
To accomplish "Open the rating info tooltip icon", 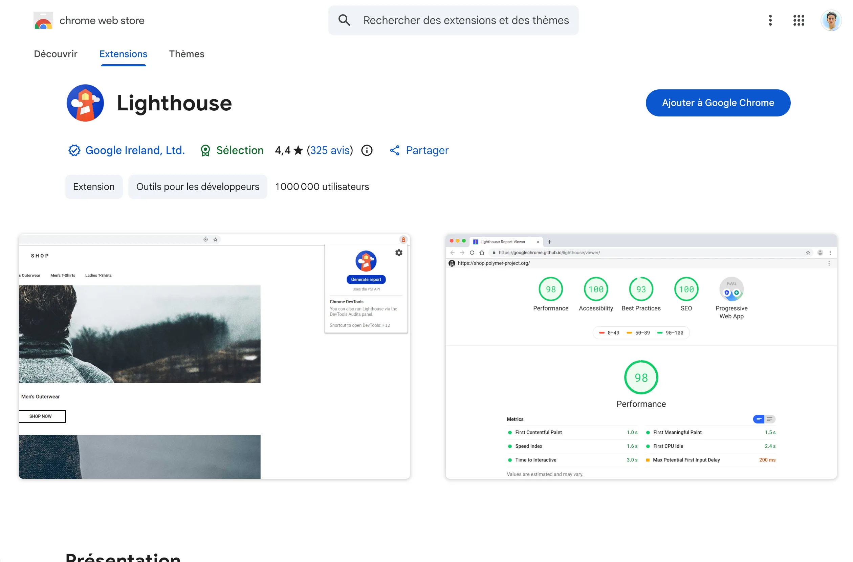I will 367,150.
